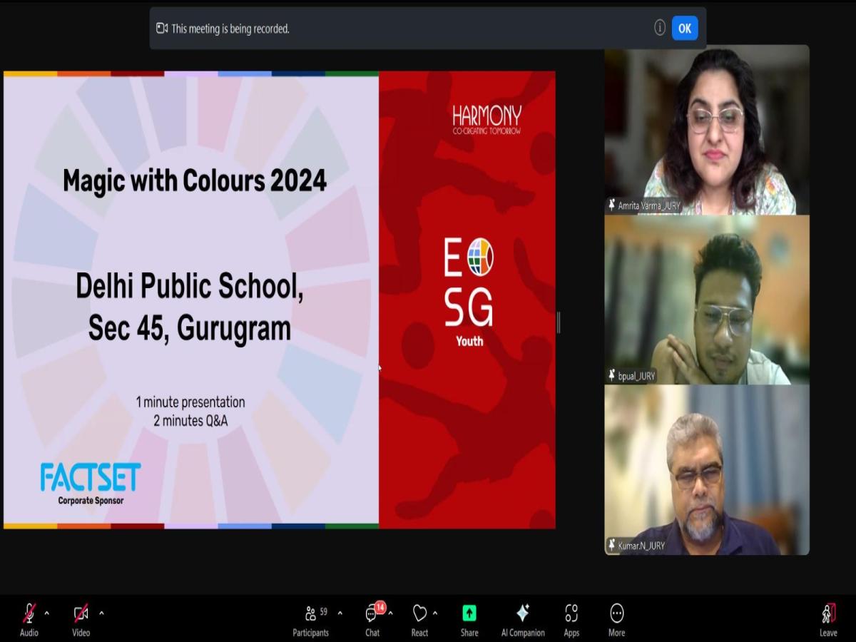This screenshot has width=856, height=642.
Task: Expand caret next to React
Action: [435, 613]
